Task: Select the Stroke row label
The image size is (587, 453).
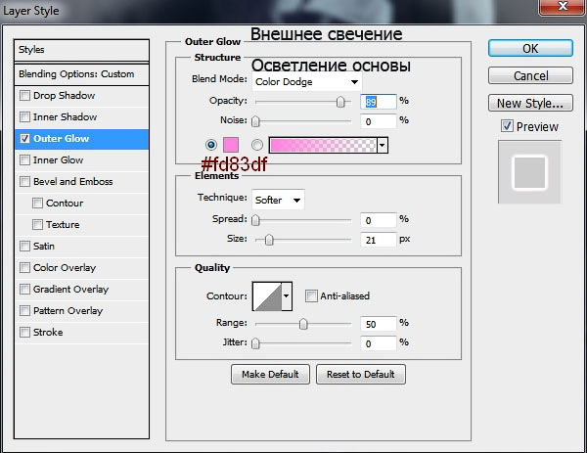Action: (x=48, y=332)
